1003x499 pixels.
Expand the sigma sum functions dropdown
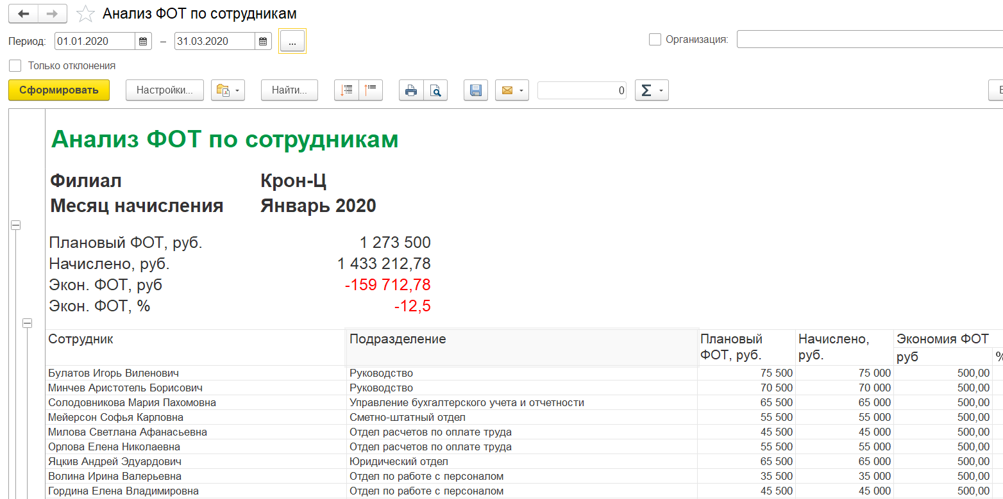652,90
